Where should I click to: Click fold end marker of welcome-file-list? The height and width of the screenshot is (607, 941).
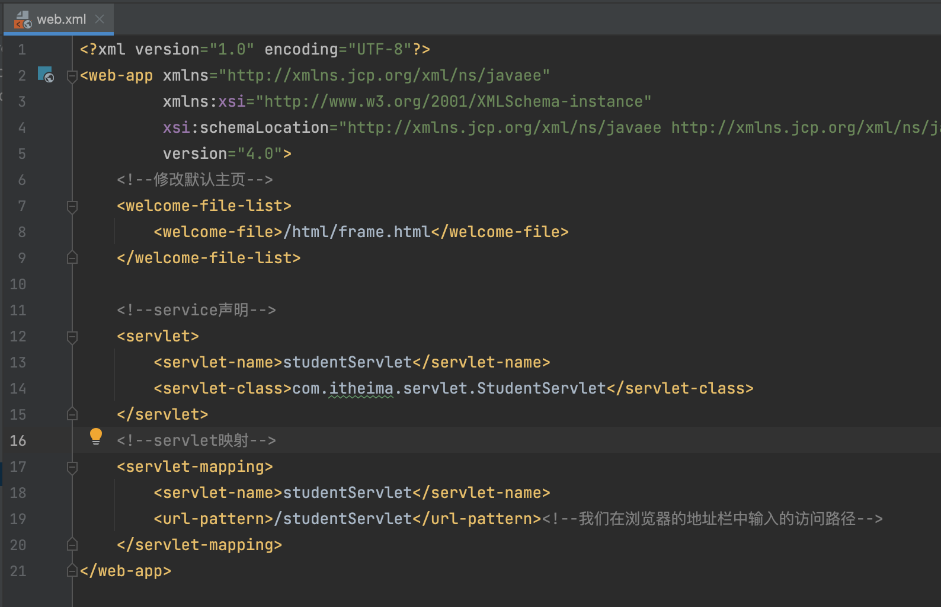72,258
